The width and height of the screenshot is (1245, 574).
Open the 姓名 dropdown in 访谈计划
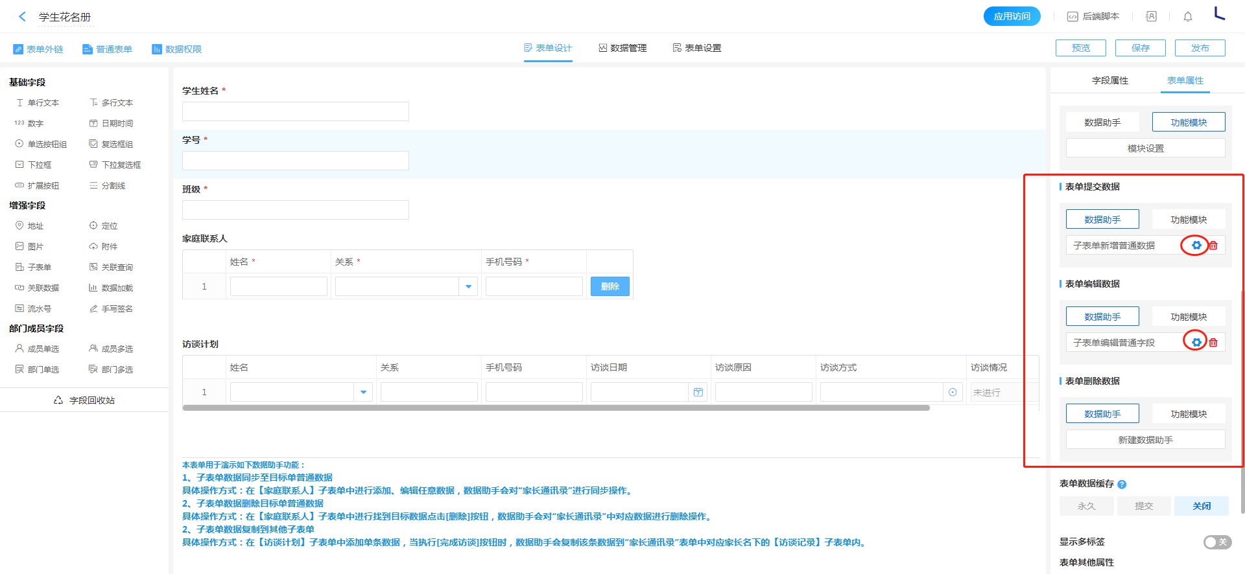coord(363,392)
